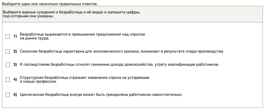Click the bold number label '4)'
This screenshot has width=265, height=110.
15,80
